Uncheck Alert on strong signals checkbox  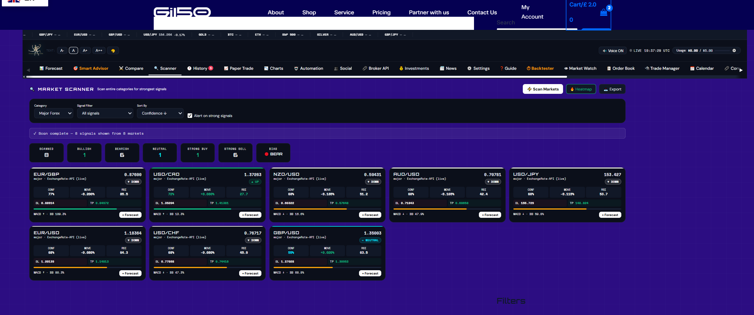coord(190,116)
